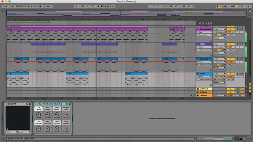
Task: Expand the B Delay return track
Action: tap(198, 92)
